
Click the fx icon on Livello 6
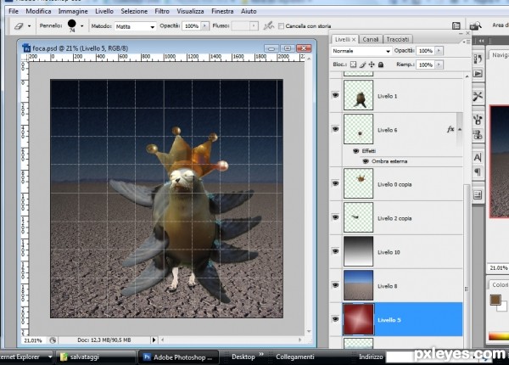pos(450,129)
